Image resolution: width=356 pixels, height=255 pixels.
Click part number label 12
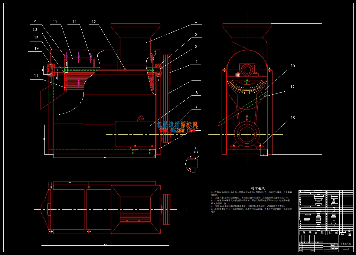coord(94,22)
